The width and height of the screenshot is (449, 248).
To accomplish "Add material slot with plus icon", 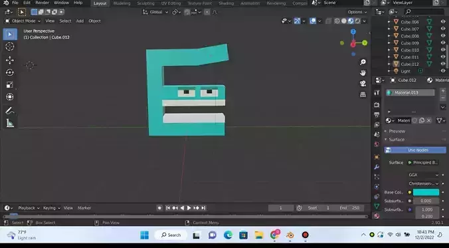I will 443,91.
